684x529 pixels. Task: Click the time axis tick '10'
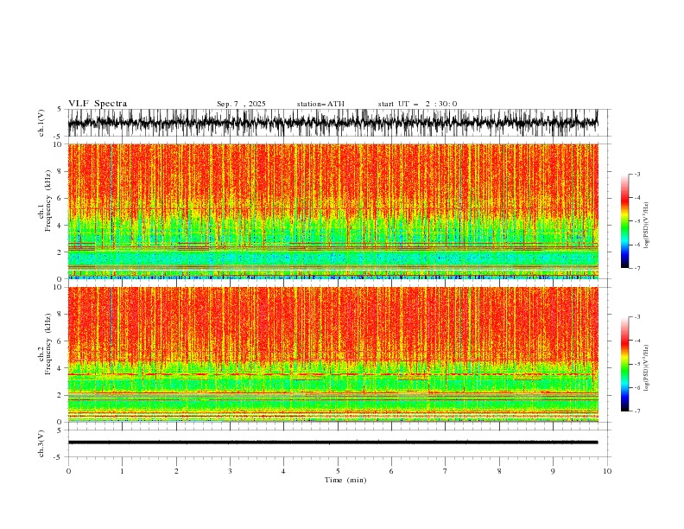[x=607, y=471]
